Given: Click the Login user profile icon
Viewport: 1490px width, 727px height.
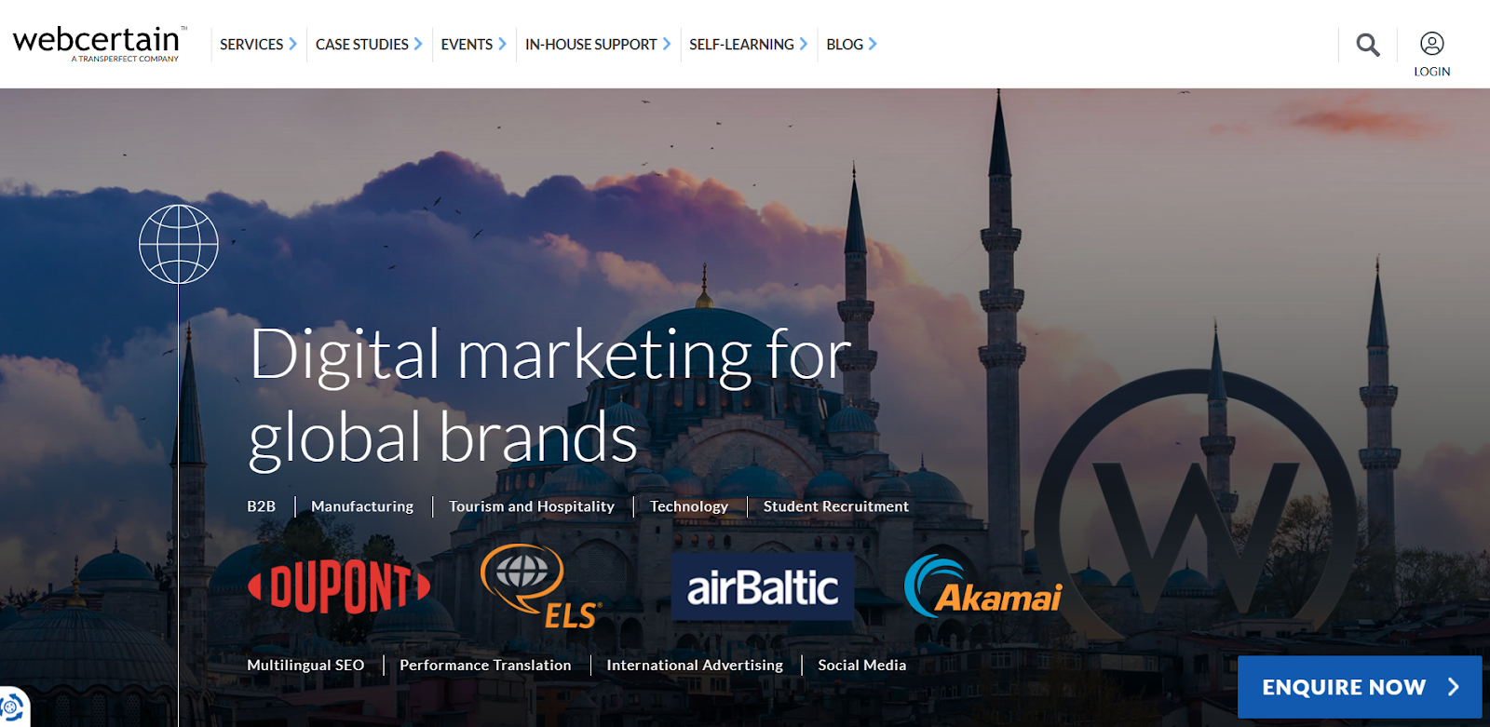Looking at the screenshot, I should point(1431,44).
